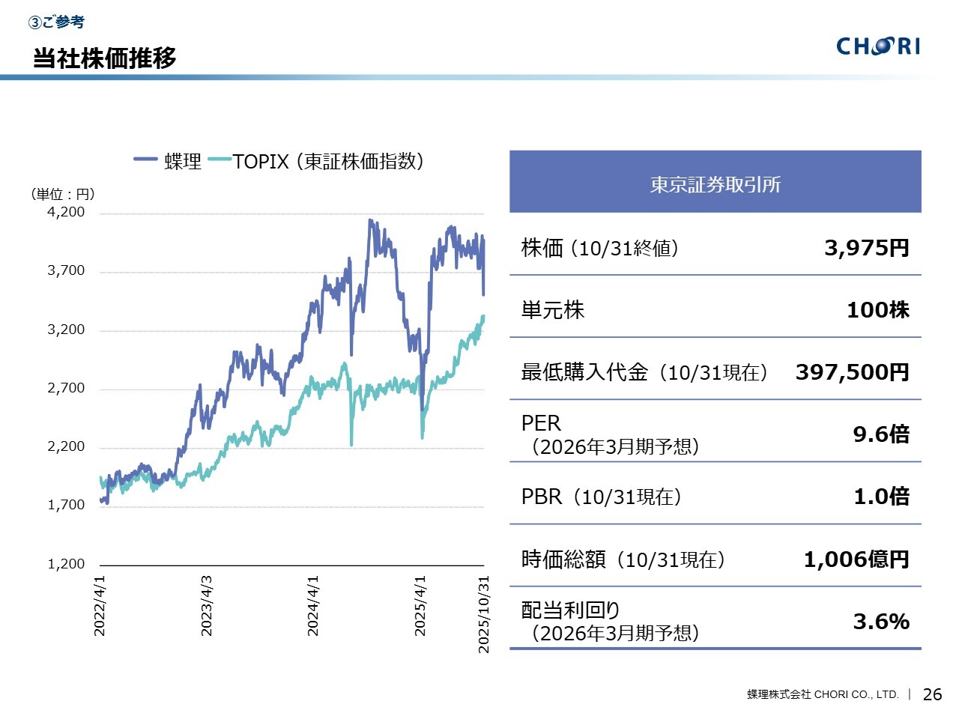Screen dimensions: 959x719
Task: Click the 蝶理株式会社 CHORI CO., LTD. footer text
Action: tap(822, 694)
